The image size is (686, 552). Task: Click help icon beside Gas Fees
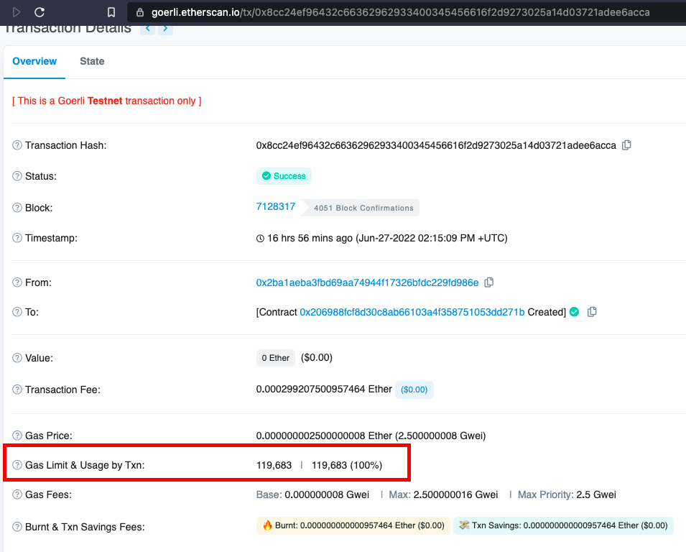[17, 494]
